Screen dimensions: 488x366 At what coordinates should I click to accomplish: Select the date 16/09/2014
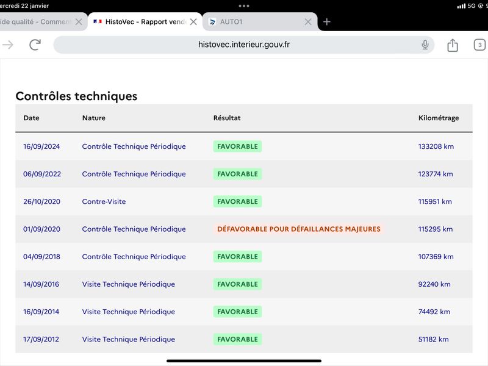tap(41, 312)
